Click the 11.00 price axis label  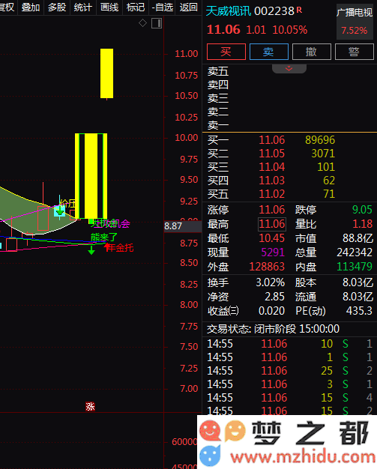pyautogui.click(x=187, y=54)
